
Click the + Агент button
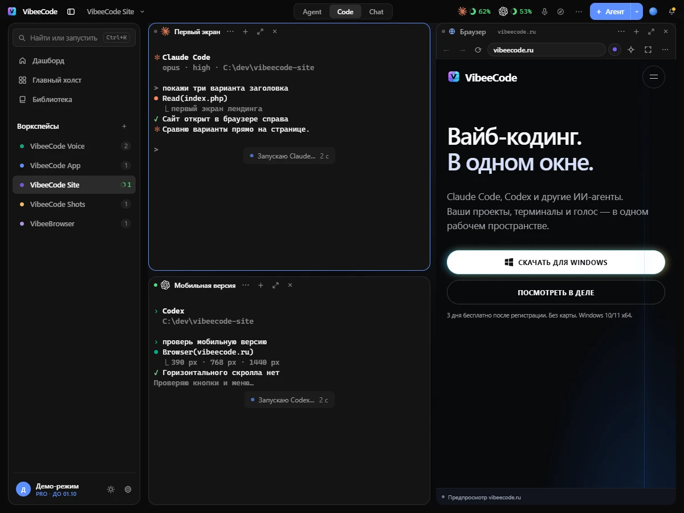610,11
